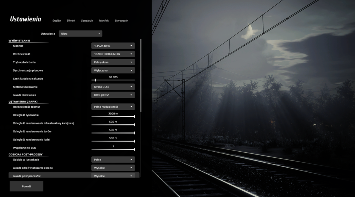Expand the Odbicia w lusterkach dropdown

tap(113, 160)
